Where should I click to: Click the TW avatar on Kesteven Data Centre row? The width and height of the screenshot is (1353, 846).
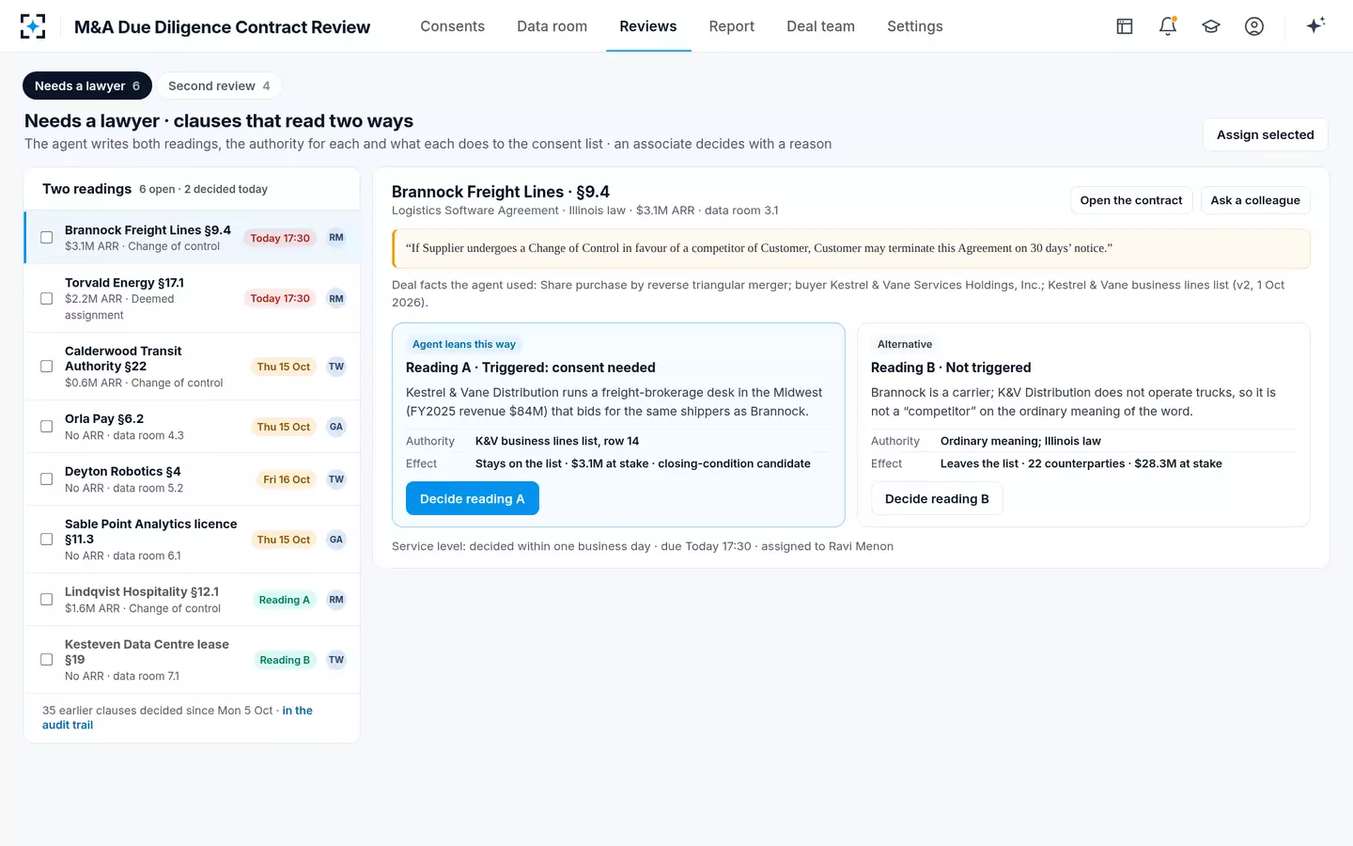pos(336,660)
